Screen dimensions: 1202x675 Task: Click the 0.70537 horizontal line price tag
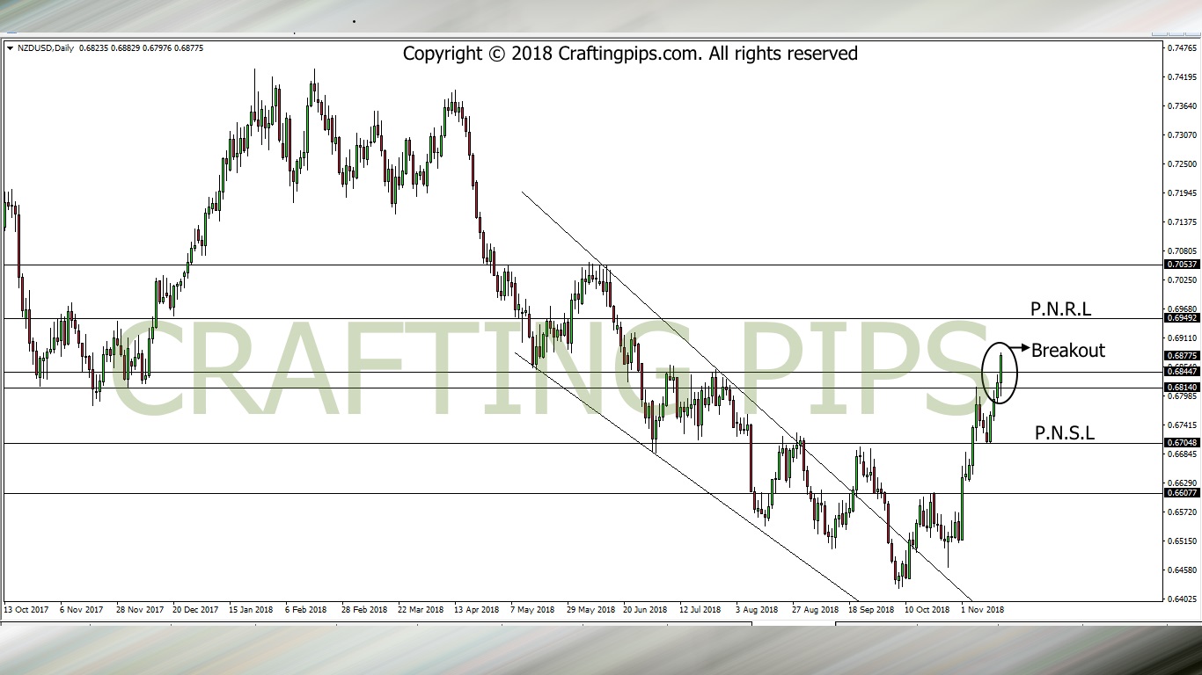[x=1181, y=265]
